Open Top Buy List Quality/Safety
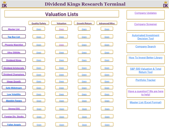Screen dimensions: 169x128 point(39,36)
